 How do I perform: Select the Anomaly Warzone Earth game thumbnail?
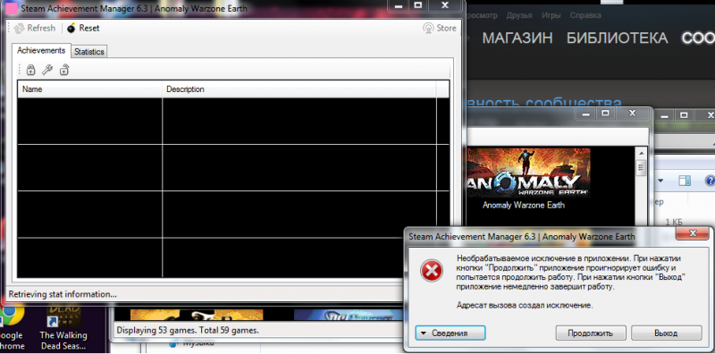[x=528, y=173]
